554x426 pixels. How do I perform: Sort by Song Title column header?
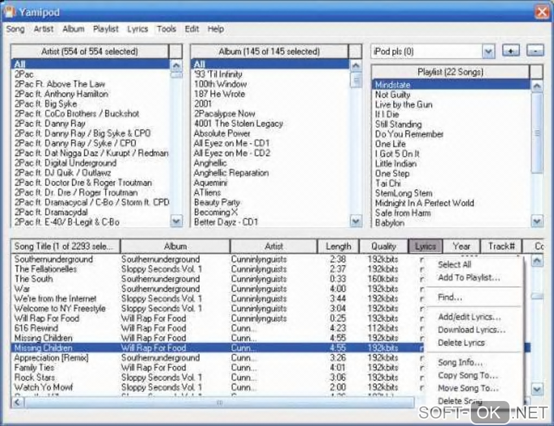[65, 246]
